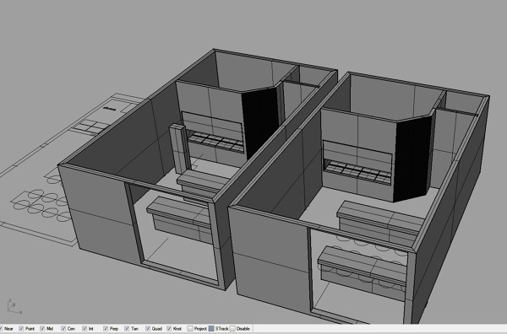Screen dimensions: 507x334
Task: Toggle the Tan object snap
Action: (x=127, y=328)
